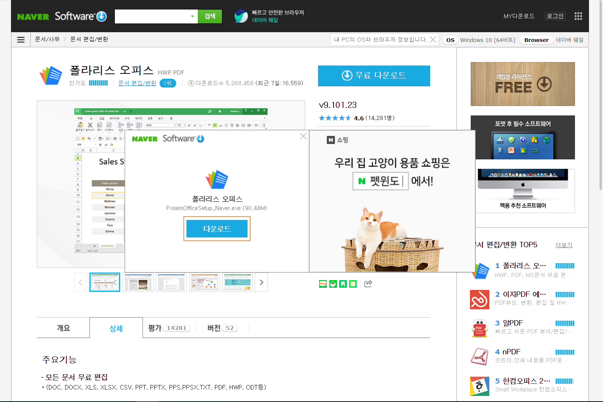Open nPDF entry in TOP5
Screen dimensions: 603x402
click(511, 352)
